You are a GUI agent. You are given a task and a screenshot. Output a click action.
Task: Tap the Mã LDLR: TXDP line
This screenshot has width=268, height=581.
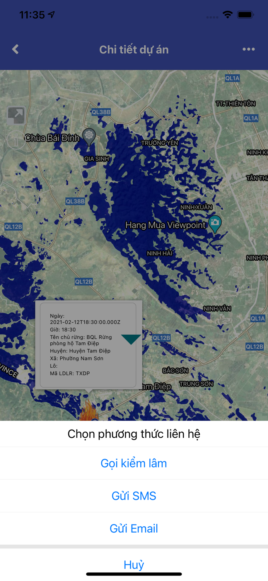(70, 373)
